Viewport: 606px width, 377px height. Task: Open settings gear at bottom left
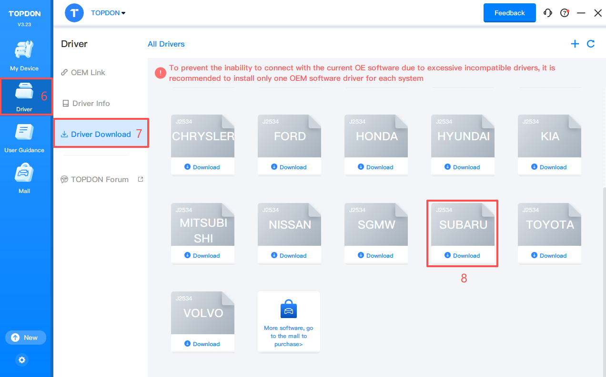point(21,360)
